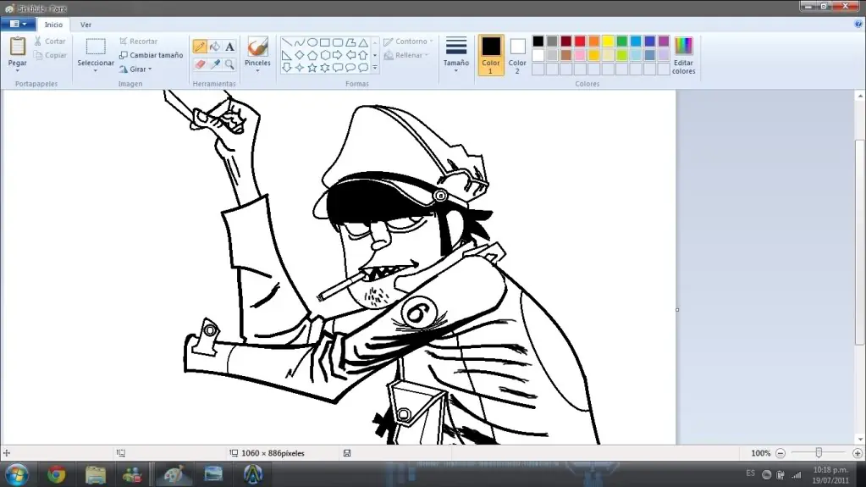Pick the red color swatch

click(580, 42)
